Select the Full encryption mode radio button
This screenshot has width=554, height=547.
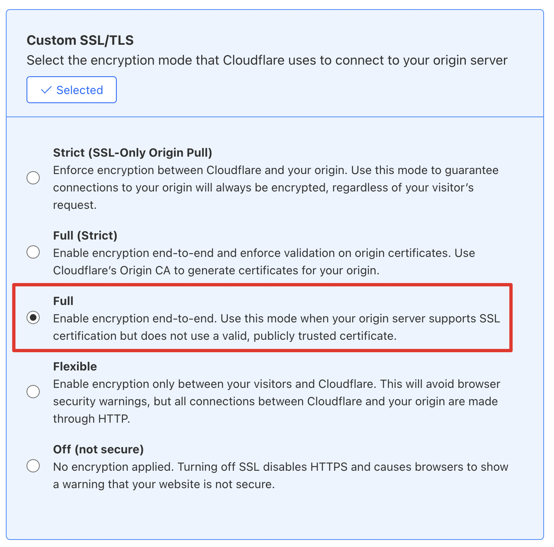pyautogui.click(x=33, y=317)
